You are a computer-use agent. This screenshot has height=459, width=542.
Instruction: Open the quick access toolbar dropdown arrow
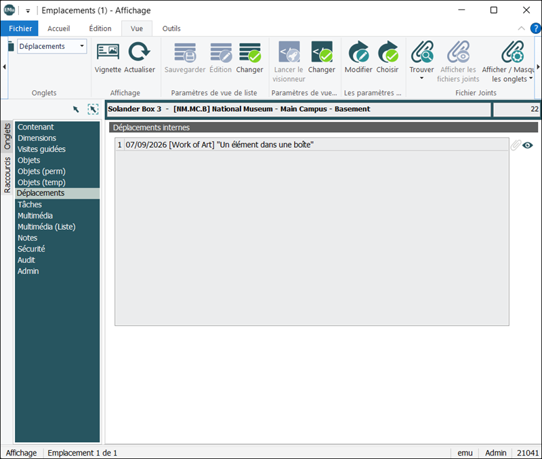coord(28,11)
